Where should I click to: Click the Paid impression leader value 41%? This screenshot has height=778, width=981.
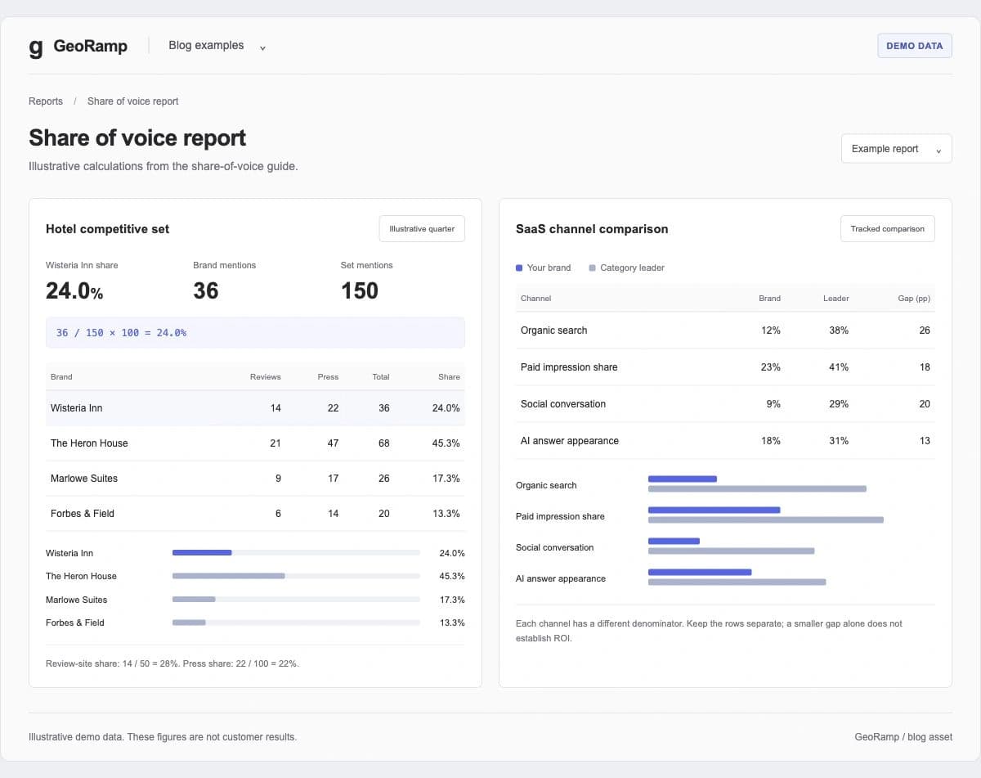point(839,367)
